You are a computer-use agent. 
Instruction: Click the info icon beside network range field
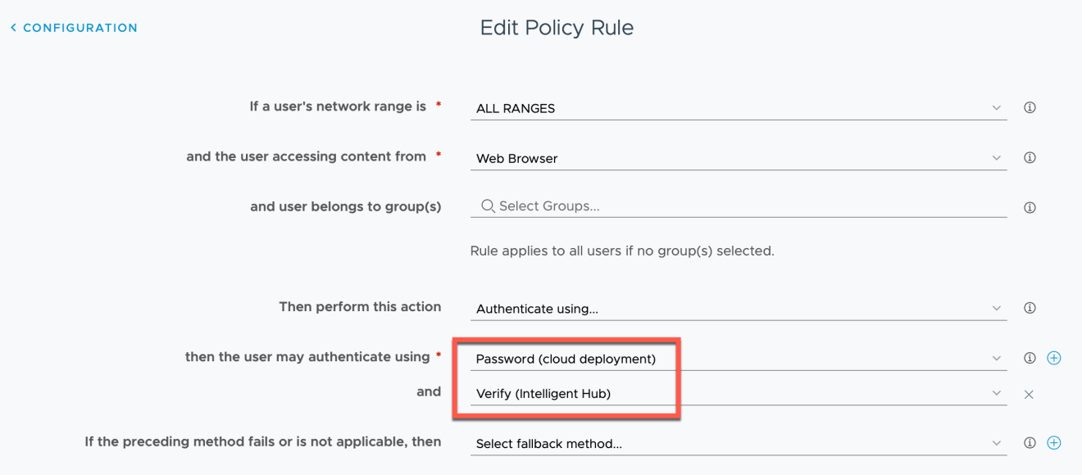tap(1030, 107)
